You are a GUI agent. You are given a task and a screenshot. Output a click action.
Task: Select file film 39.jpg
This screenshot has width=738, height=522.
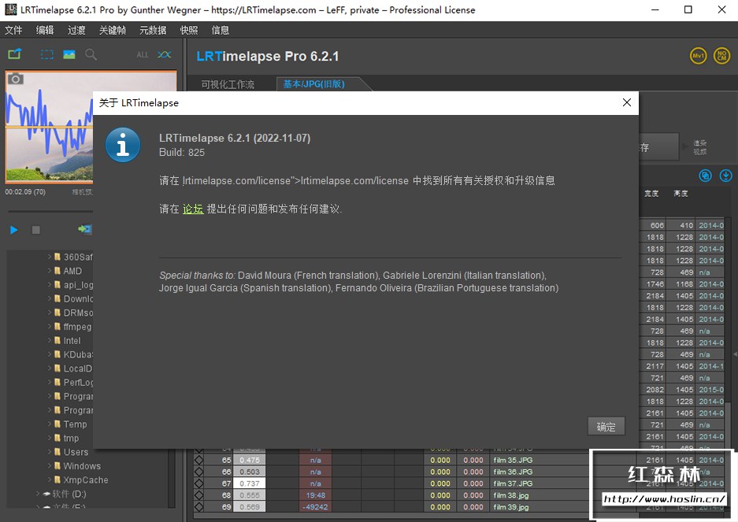point(511,507)
